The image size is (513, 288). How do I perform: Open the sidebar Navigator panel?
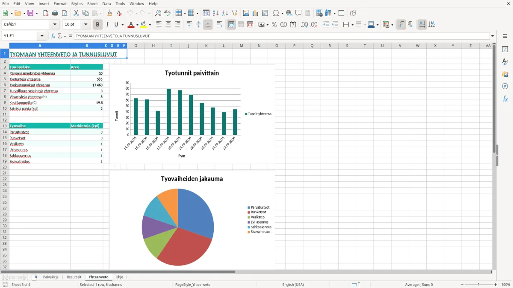pos(505,87)
